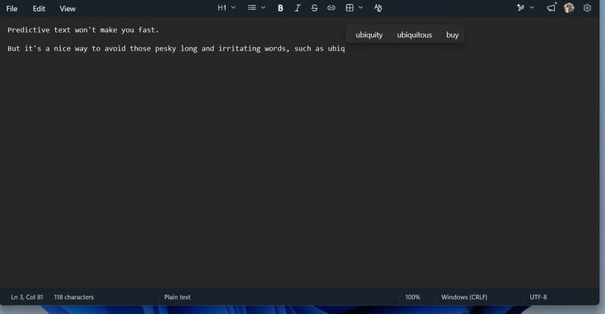This screenshot has width=605, height=314.
Task: Open the user account avatar
Action: pos(569,8)
